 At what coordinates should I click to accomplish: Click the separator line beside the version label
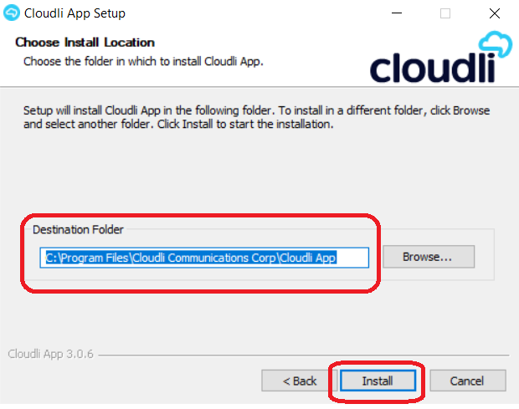click(304, 355)
